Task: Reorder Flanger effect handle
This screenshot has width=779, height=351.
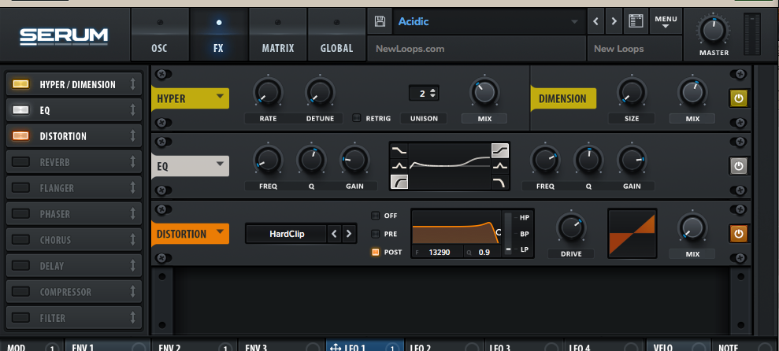Action: [x=132, y=188]
